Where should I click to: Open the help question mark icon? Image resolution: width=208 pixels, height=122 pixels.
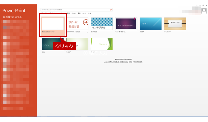point(197,6)
